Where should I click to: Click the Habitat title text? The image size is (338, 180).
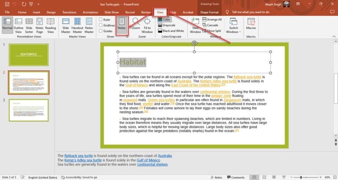point(133,62)
